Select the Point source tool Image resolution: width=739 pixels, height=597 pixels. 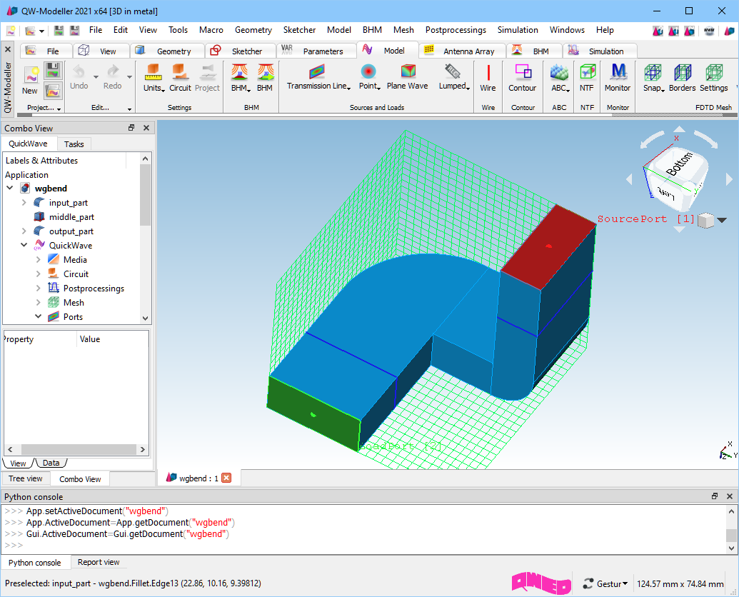pyautogui.click(x=369, y=77)
